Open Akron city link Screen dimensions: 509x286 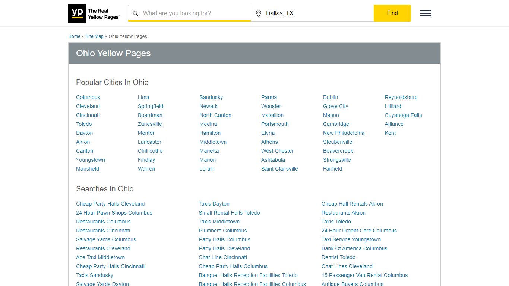83,142
